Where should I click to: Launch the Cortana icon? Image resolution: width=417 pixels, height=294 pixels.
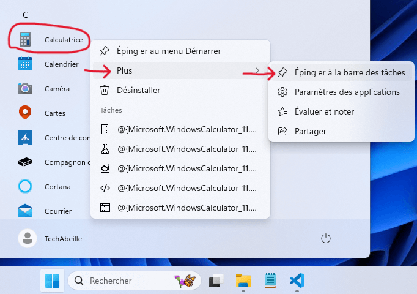point(25,186)
